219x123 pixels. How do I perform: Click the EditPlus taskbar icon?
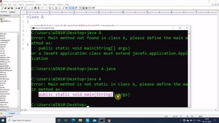point(109,120)
